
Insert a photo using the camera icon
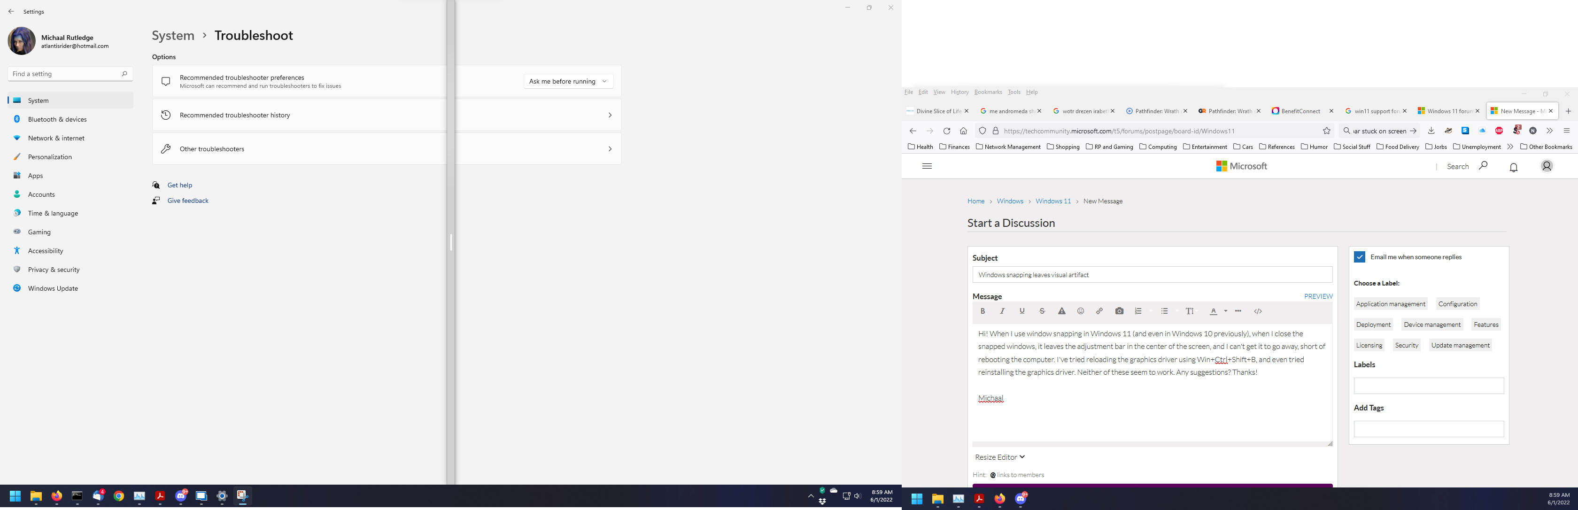(x=1119, y=311)
